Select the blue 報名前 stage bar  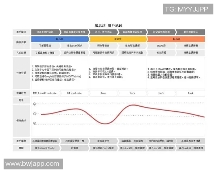[x=59, y=39]
